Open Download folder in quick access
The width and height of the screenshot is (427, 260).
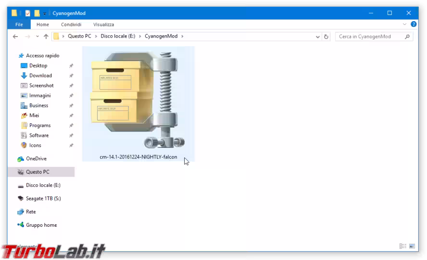point(40,76)
